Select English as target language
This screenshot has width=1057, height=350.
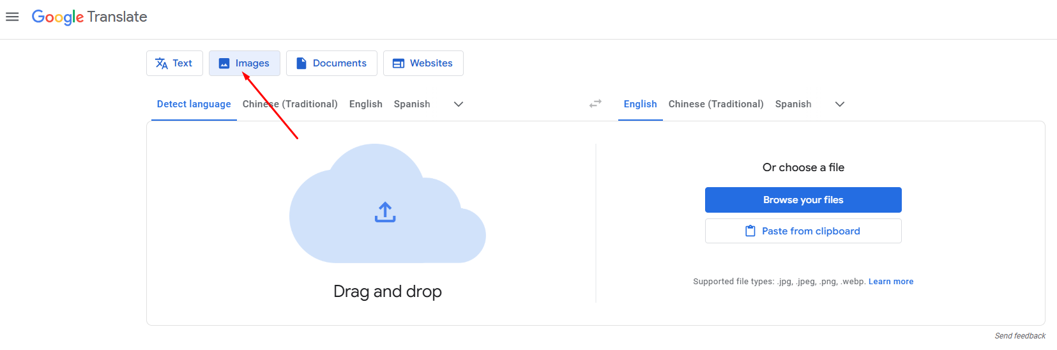[640, 104]
